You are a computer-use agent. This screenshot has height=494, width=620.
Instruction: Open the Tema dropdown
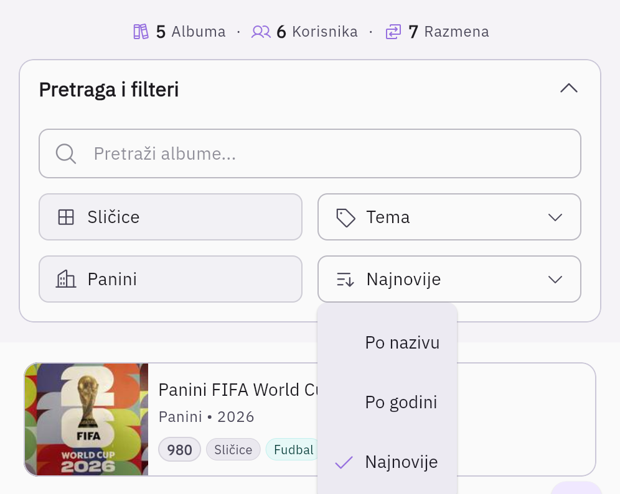tap(449, 217)
